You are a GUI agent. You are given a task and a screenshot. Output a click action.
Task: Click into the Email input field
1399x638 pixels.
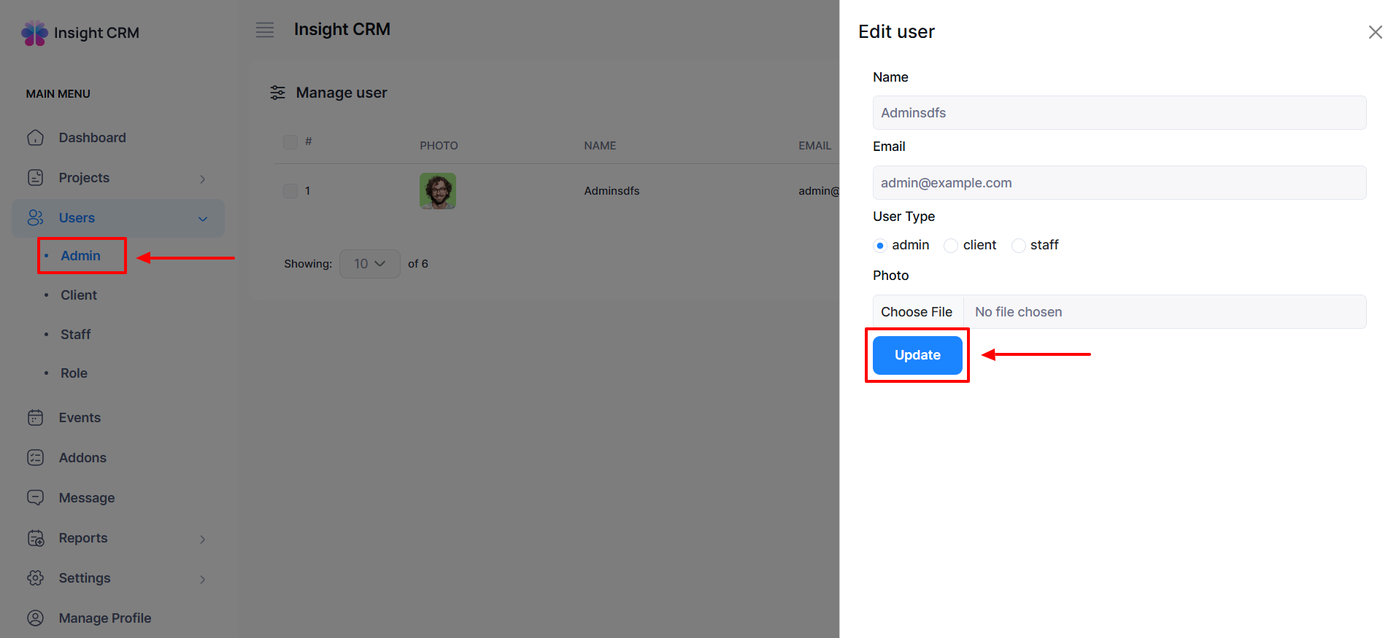click(1119, 183)
